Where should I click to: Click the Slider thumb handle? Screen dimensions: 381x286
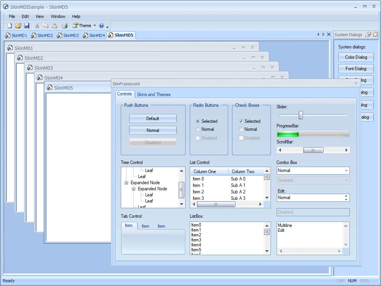[301, 115]
